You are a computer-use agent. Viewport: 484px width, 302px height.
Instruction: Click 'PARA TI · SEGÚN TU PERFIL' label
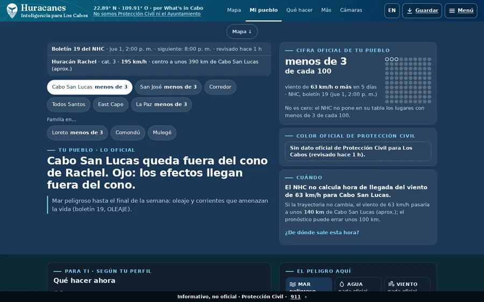108,271
